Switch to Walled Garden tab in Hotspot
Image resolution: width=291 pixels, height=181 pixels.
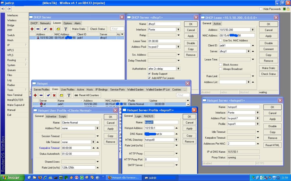(x=135, y=89)
